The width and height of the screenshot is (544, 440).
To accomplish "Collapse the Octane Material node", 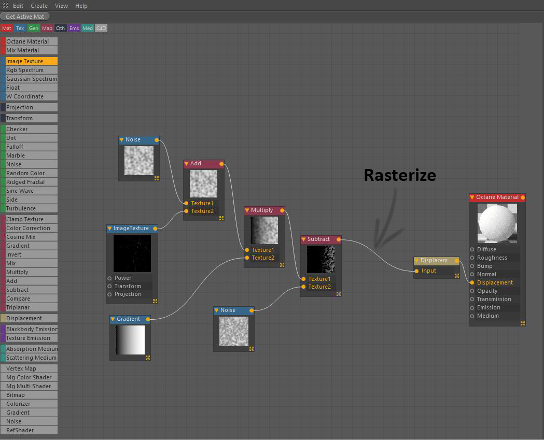I will coord(472,197).
